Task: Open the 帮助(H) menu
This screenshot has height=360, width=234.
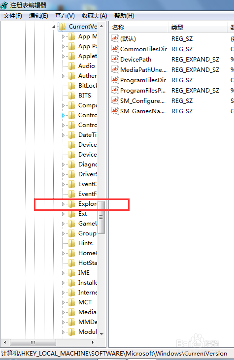Action: [x=124, y=16]
